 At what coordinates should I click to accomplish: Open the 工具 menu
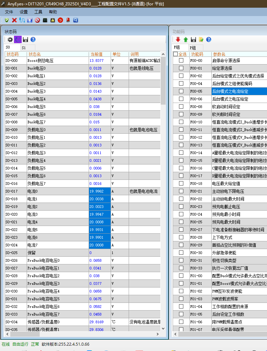[x=38, y=12]
